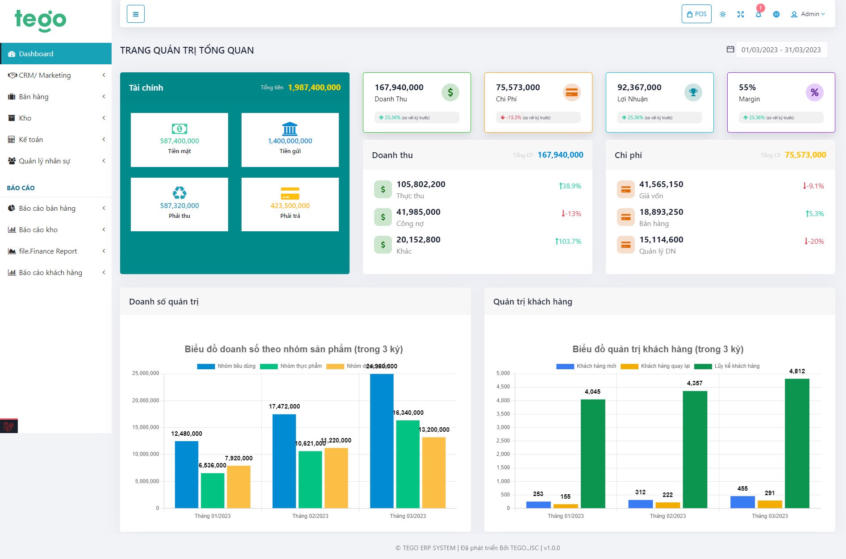The image size is (846, 559).
Task: Click the 4,812 green bar for Tháng 03/2023
Action: pos(797,443)
